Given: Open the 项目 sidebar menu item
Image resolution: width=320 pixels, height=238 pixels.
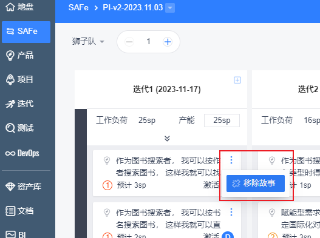Looking at the screenshot, I should pos(19,79).
